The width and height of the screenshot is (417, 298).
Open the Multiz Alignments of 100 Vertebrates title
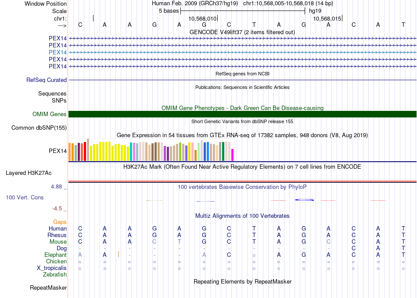click(242, 216)
